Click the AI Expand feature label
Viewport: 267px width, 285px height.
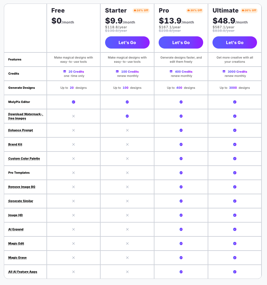tap(16, 229)
